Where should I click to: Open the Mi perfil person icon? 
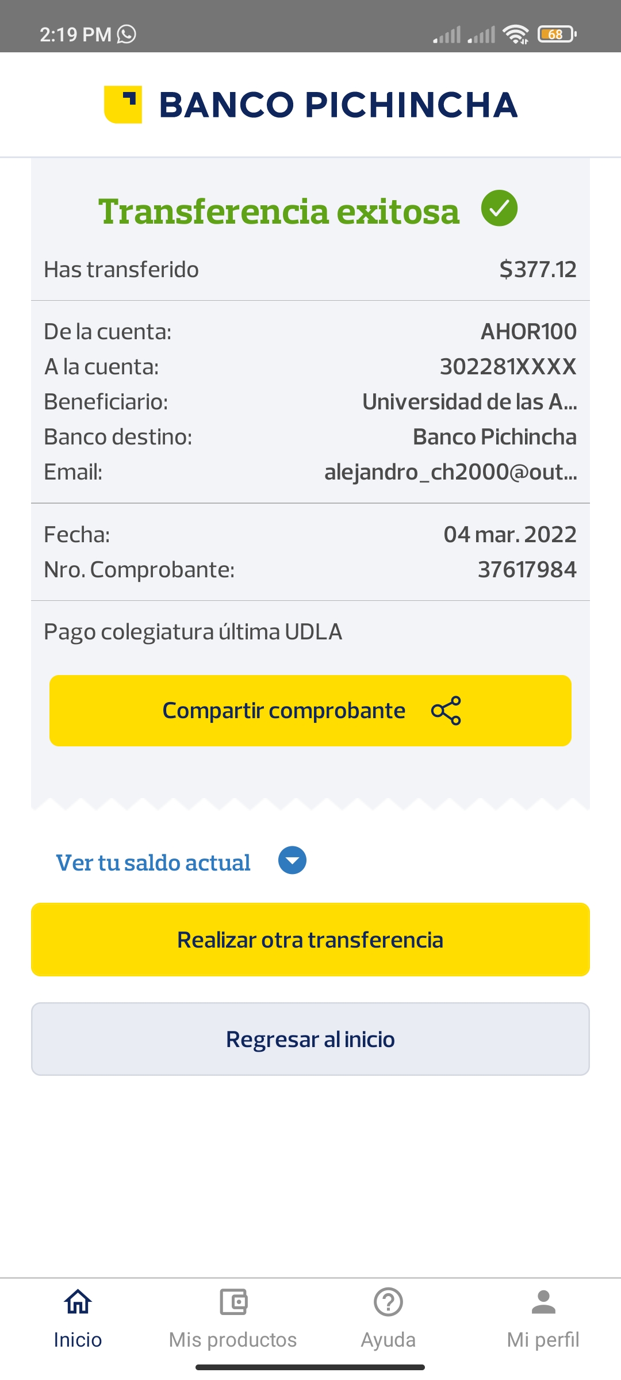[543, 1302]
